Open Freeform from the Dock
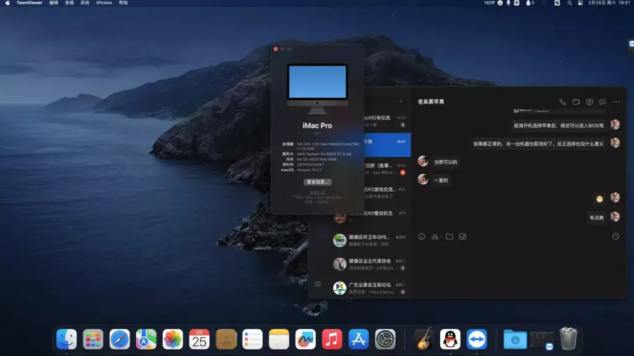634x356 pixels. click(x=306, y=339)
